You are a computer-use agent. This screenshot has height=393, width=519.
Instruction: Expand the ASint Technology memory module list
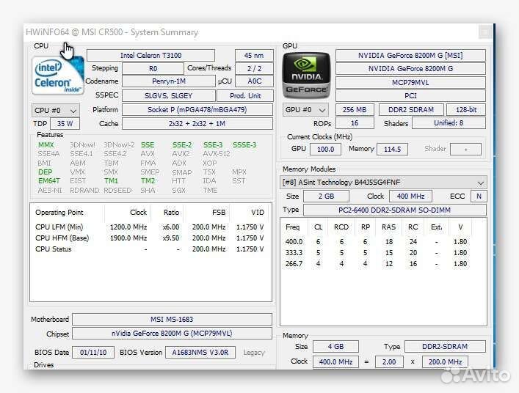(481, 183)
